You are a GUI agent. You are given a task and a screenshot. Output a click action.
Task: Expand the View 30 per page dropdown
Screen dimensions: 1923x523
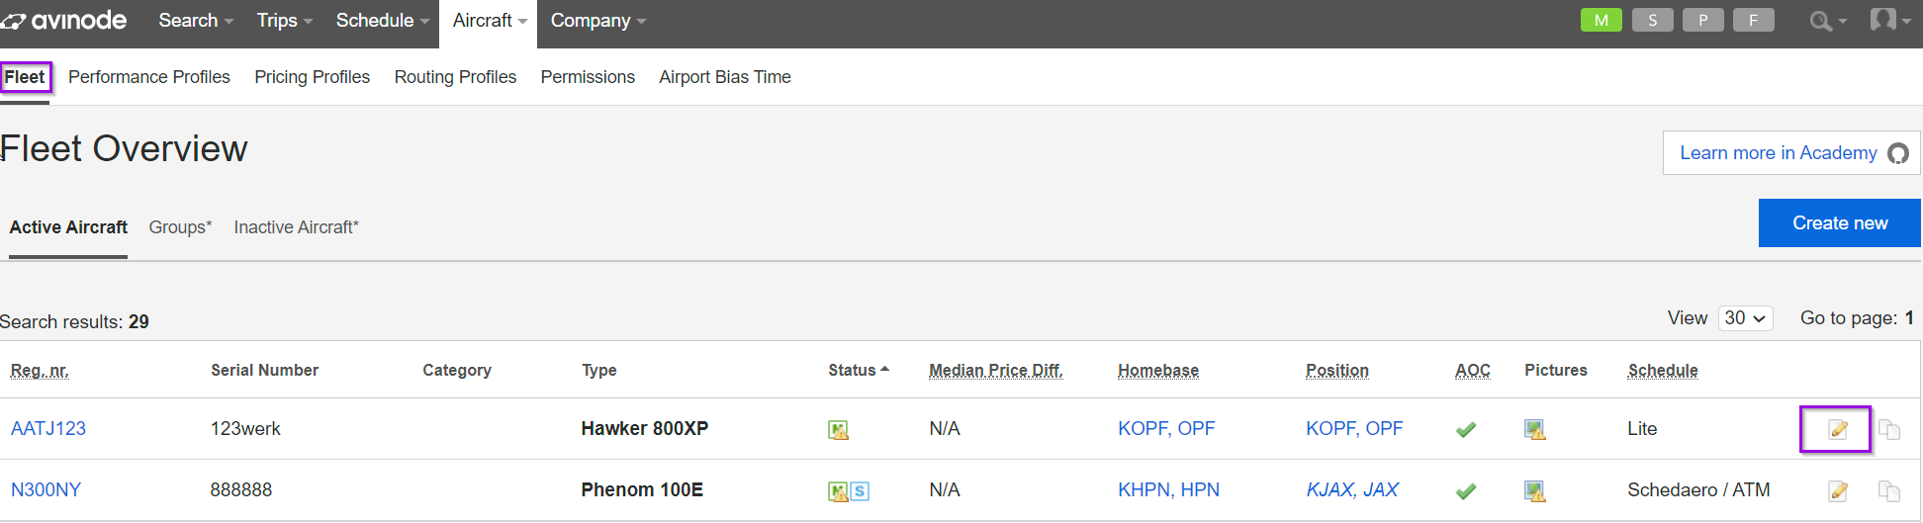(1745, 318)
